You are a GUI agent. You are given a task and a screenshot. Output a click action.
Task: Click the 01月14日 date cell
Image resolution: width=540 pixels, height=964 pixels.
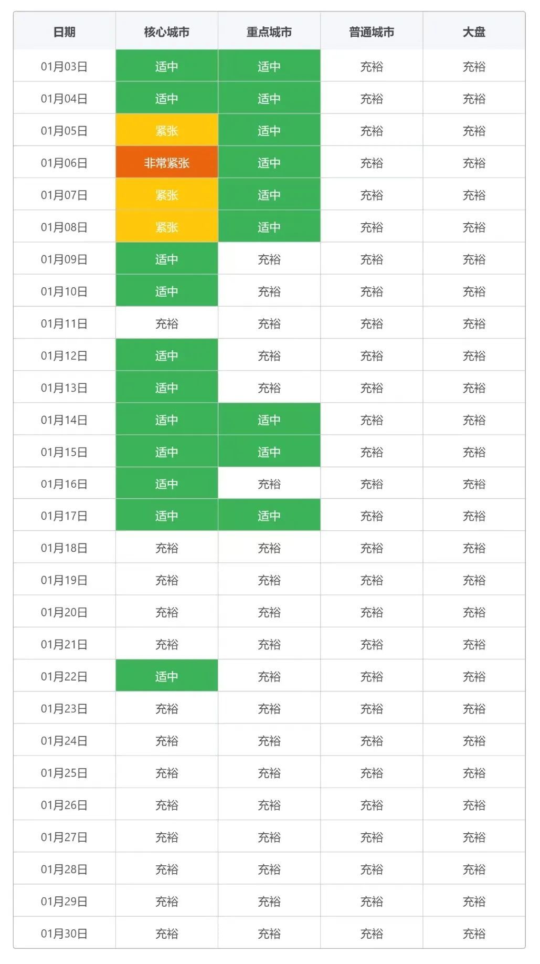65,419
